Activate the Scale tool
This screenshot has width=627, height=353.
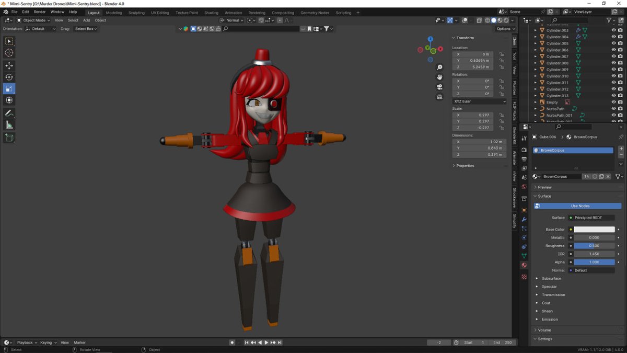[x=9, y=88]
